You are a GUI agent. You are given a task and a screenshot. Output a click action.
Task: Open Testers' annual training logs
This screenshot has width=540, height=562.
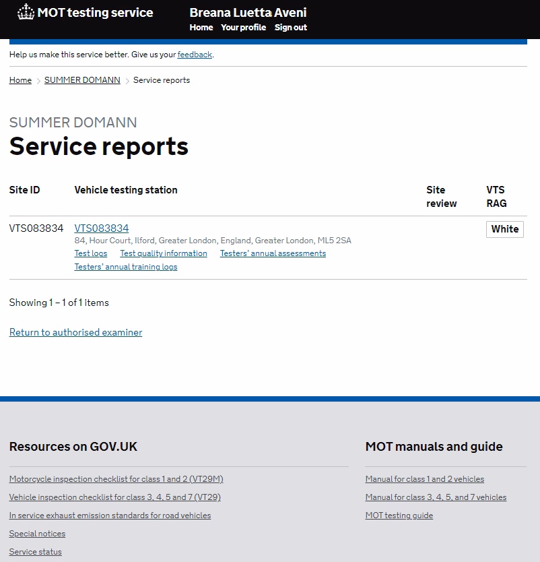coord(126,266)
